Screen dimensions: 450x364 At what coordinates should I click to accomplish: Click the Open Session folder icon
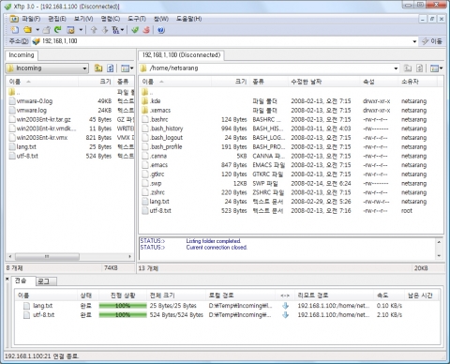click(28, 30)
